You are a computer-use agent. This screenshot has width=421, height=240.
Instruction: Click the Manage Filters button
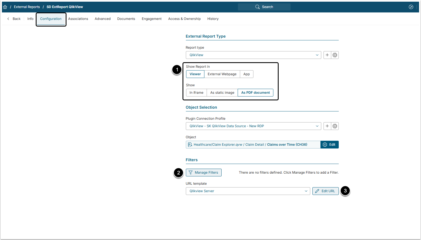coord(204,173)
